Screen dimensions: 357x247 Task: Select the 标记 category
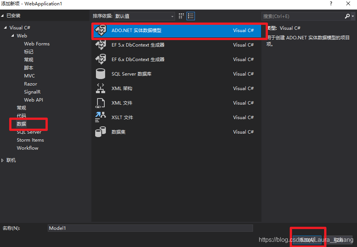29,52
